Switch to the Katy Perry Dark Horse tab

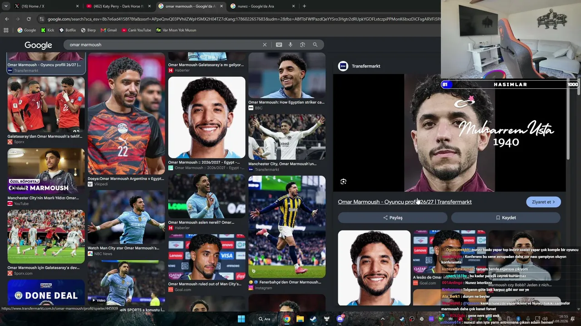(119, 6)
